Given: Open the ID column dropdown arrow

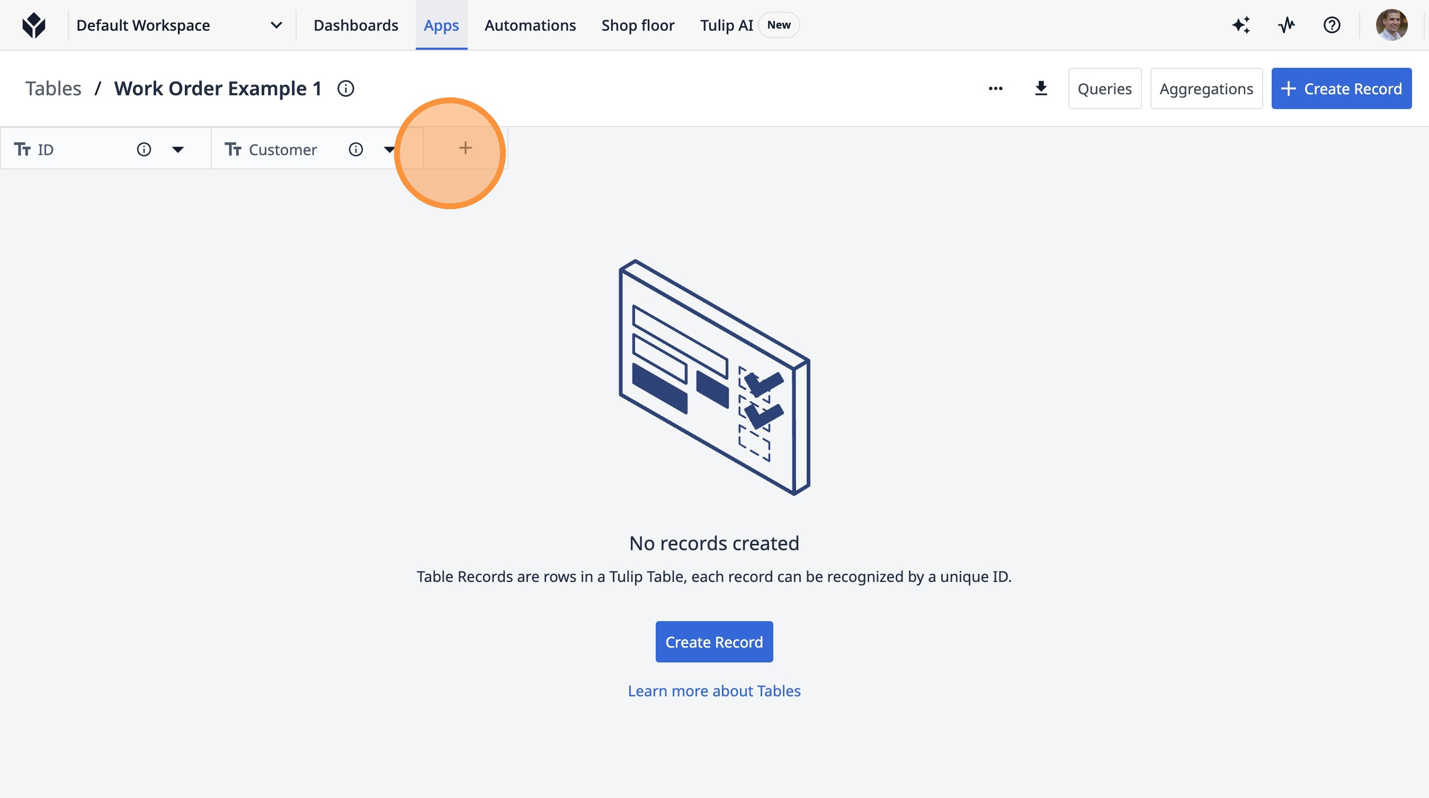Looking at the screenshot, I should [x=177, y=150].
